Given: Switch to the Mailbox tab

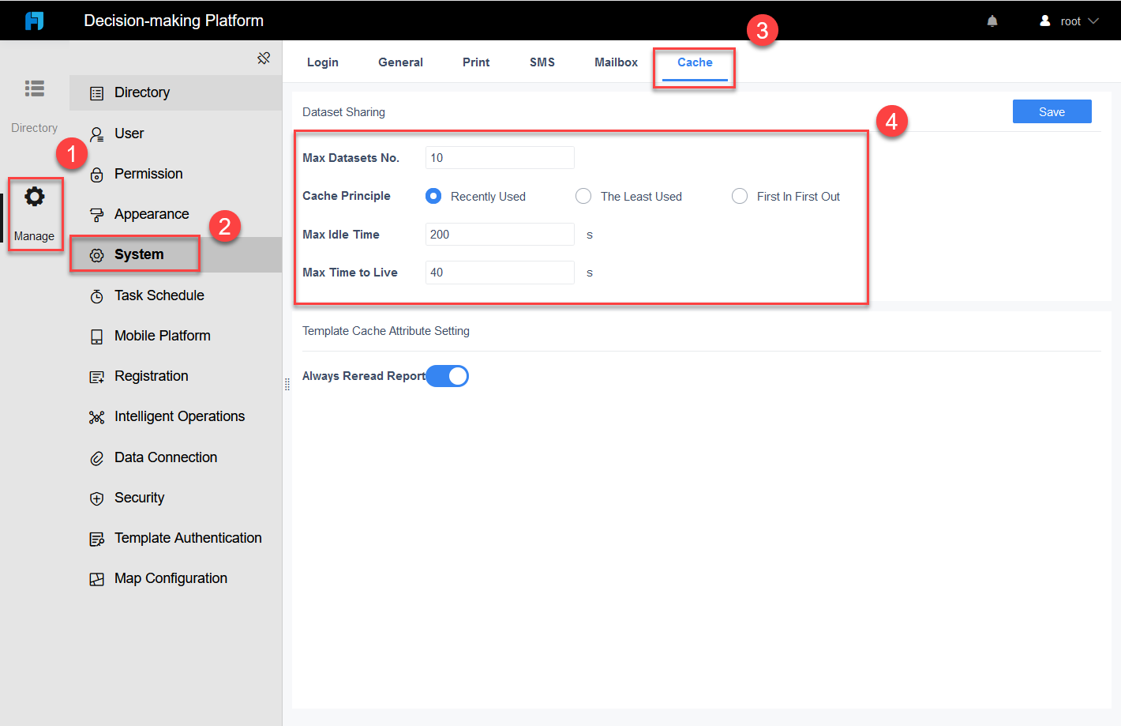Looking at the screenshot, I should pos(616,62).
